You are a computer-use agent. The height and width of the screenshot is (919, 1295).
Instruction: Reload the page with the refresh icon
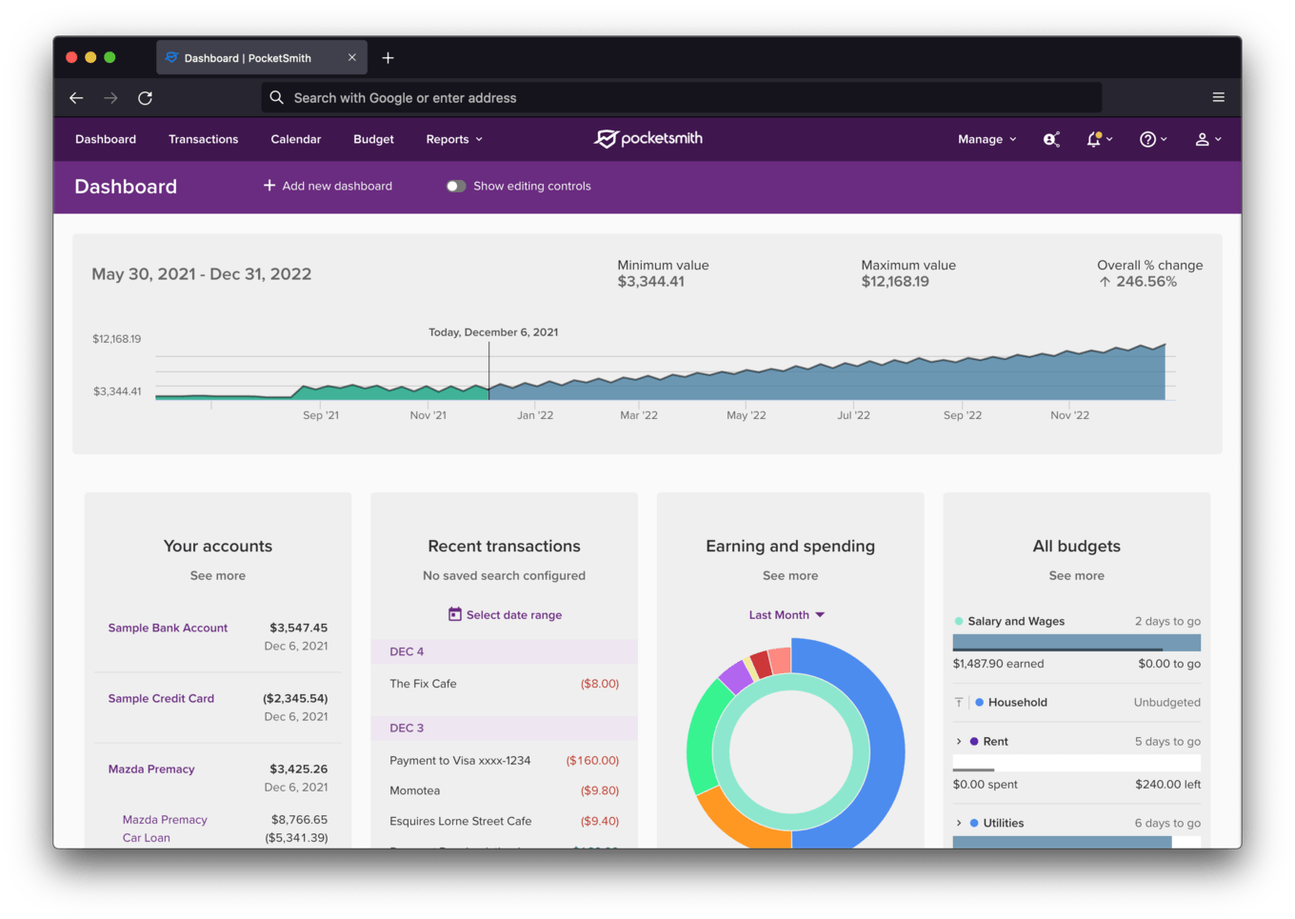coord(145,97)
